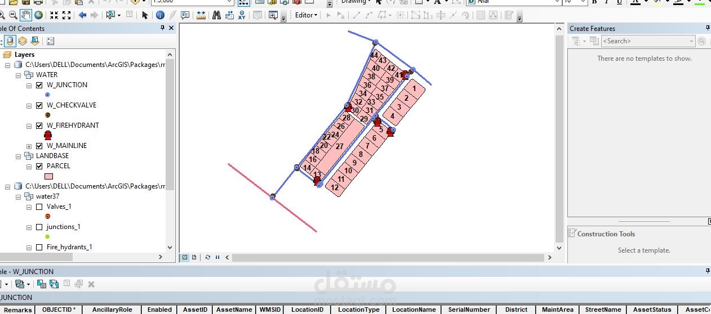Uncheck the W_JUNCTION layer

tap(39, 85)
